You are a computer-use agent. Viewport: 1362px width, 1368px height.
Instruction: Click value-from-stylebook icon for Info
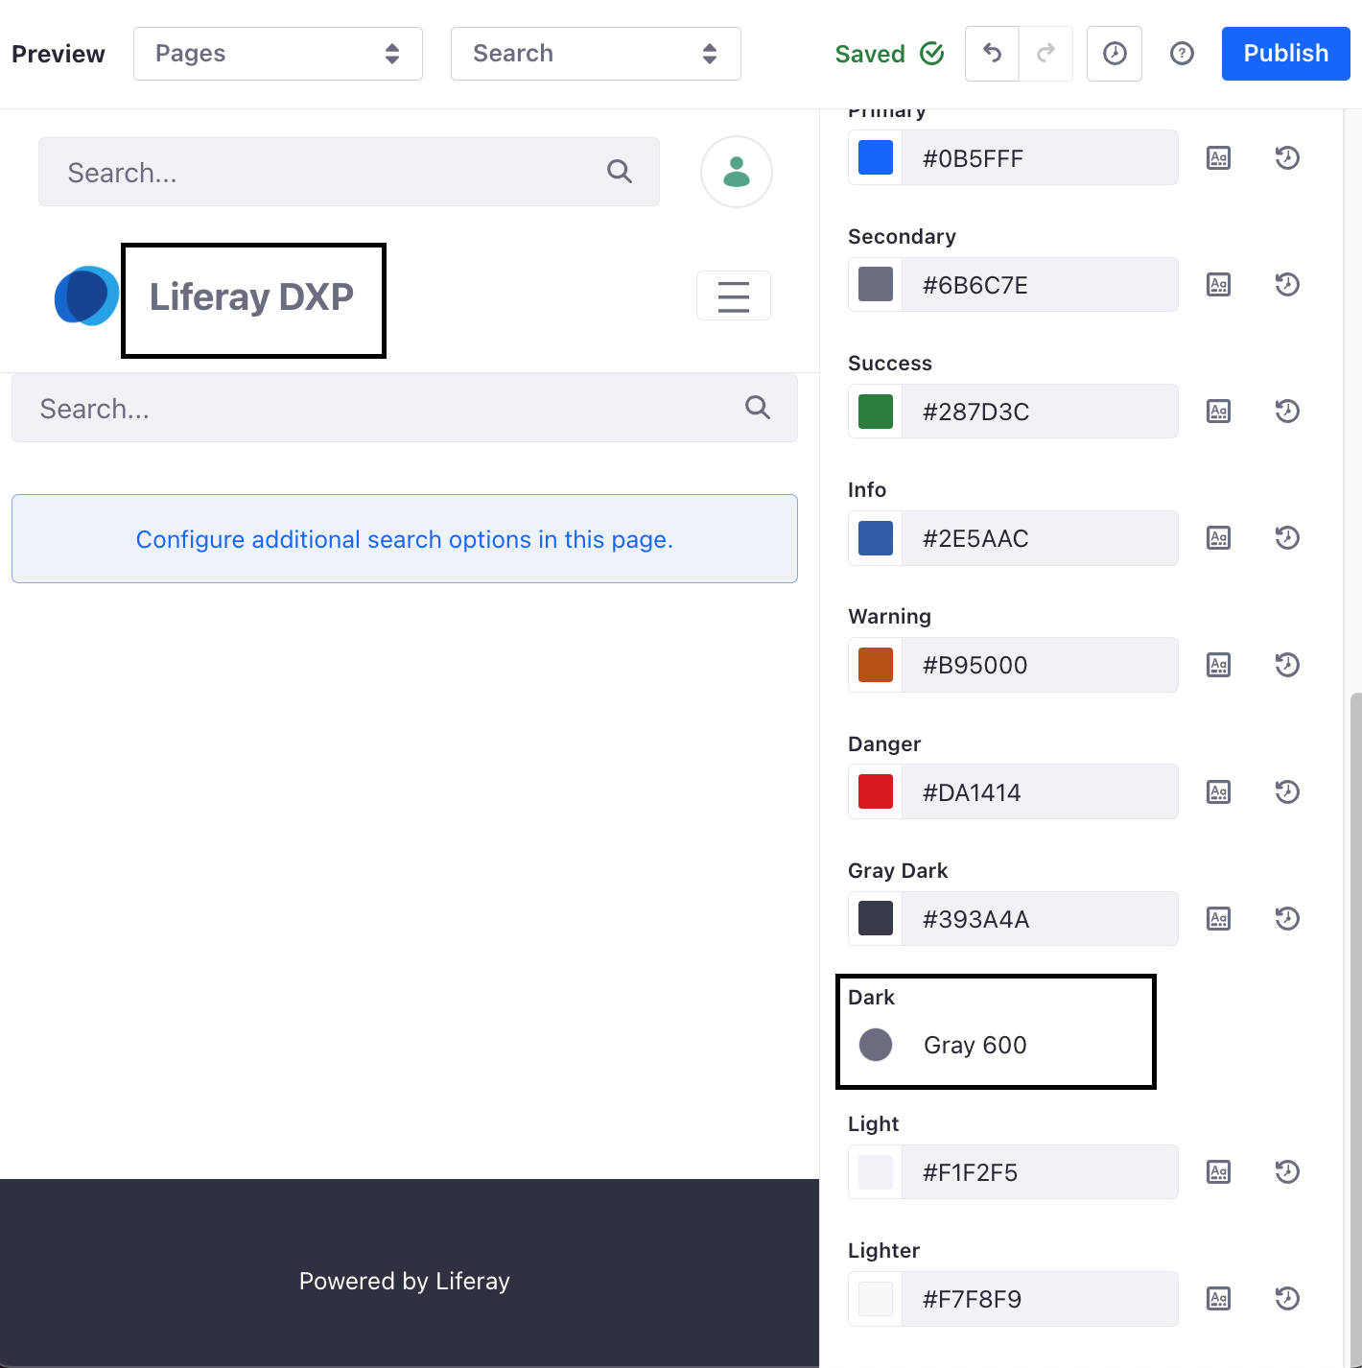(1218, 538)
